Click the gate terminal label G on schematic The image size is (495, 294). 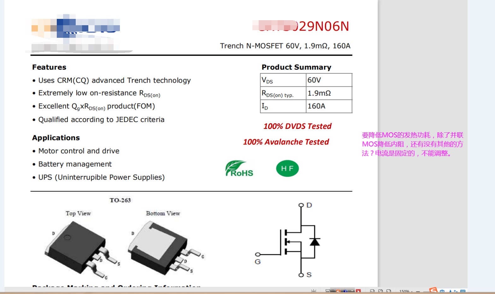[258, 262]
